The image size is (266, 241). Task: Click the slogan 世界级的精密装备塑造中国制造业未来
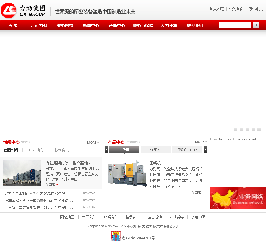click(95, 11)
